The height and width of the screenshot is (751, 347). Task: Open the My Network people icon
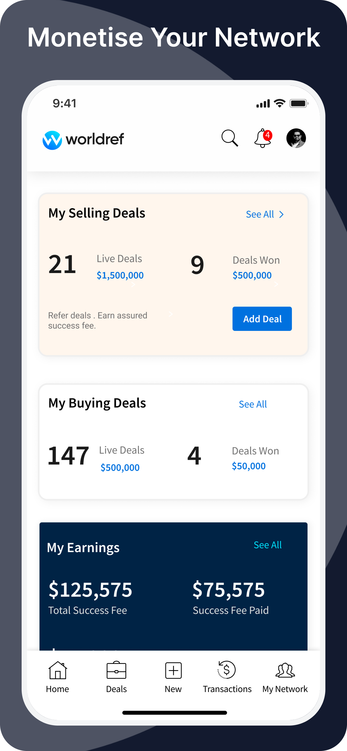click(285, 670)
